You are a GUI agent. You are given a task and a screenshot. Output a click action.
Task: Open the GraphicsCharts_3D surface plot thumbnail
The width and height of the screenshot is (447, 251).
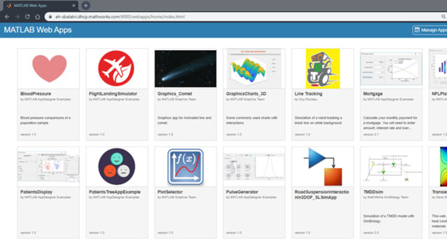coord(254,68)
